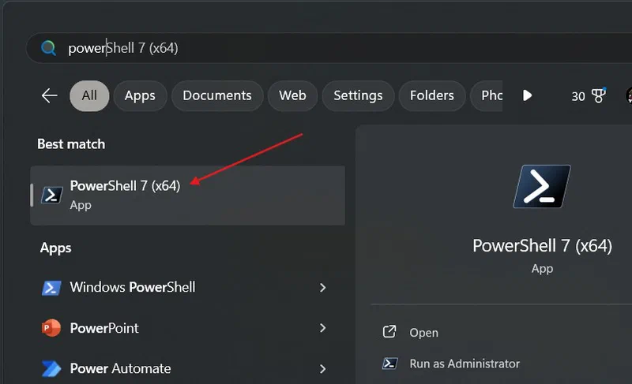Switch to the Folders filter tab
Screen dimensions: 632x384
[x=431, y=95]
